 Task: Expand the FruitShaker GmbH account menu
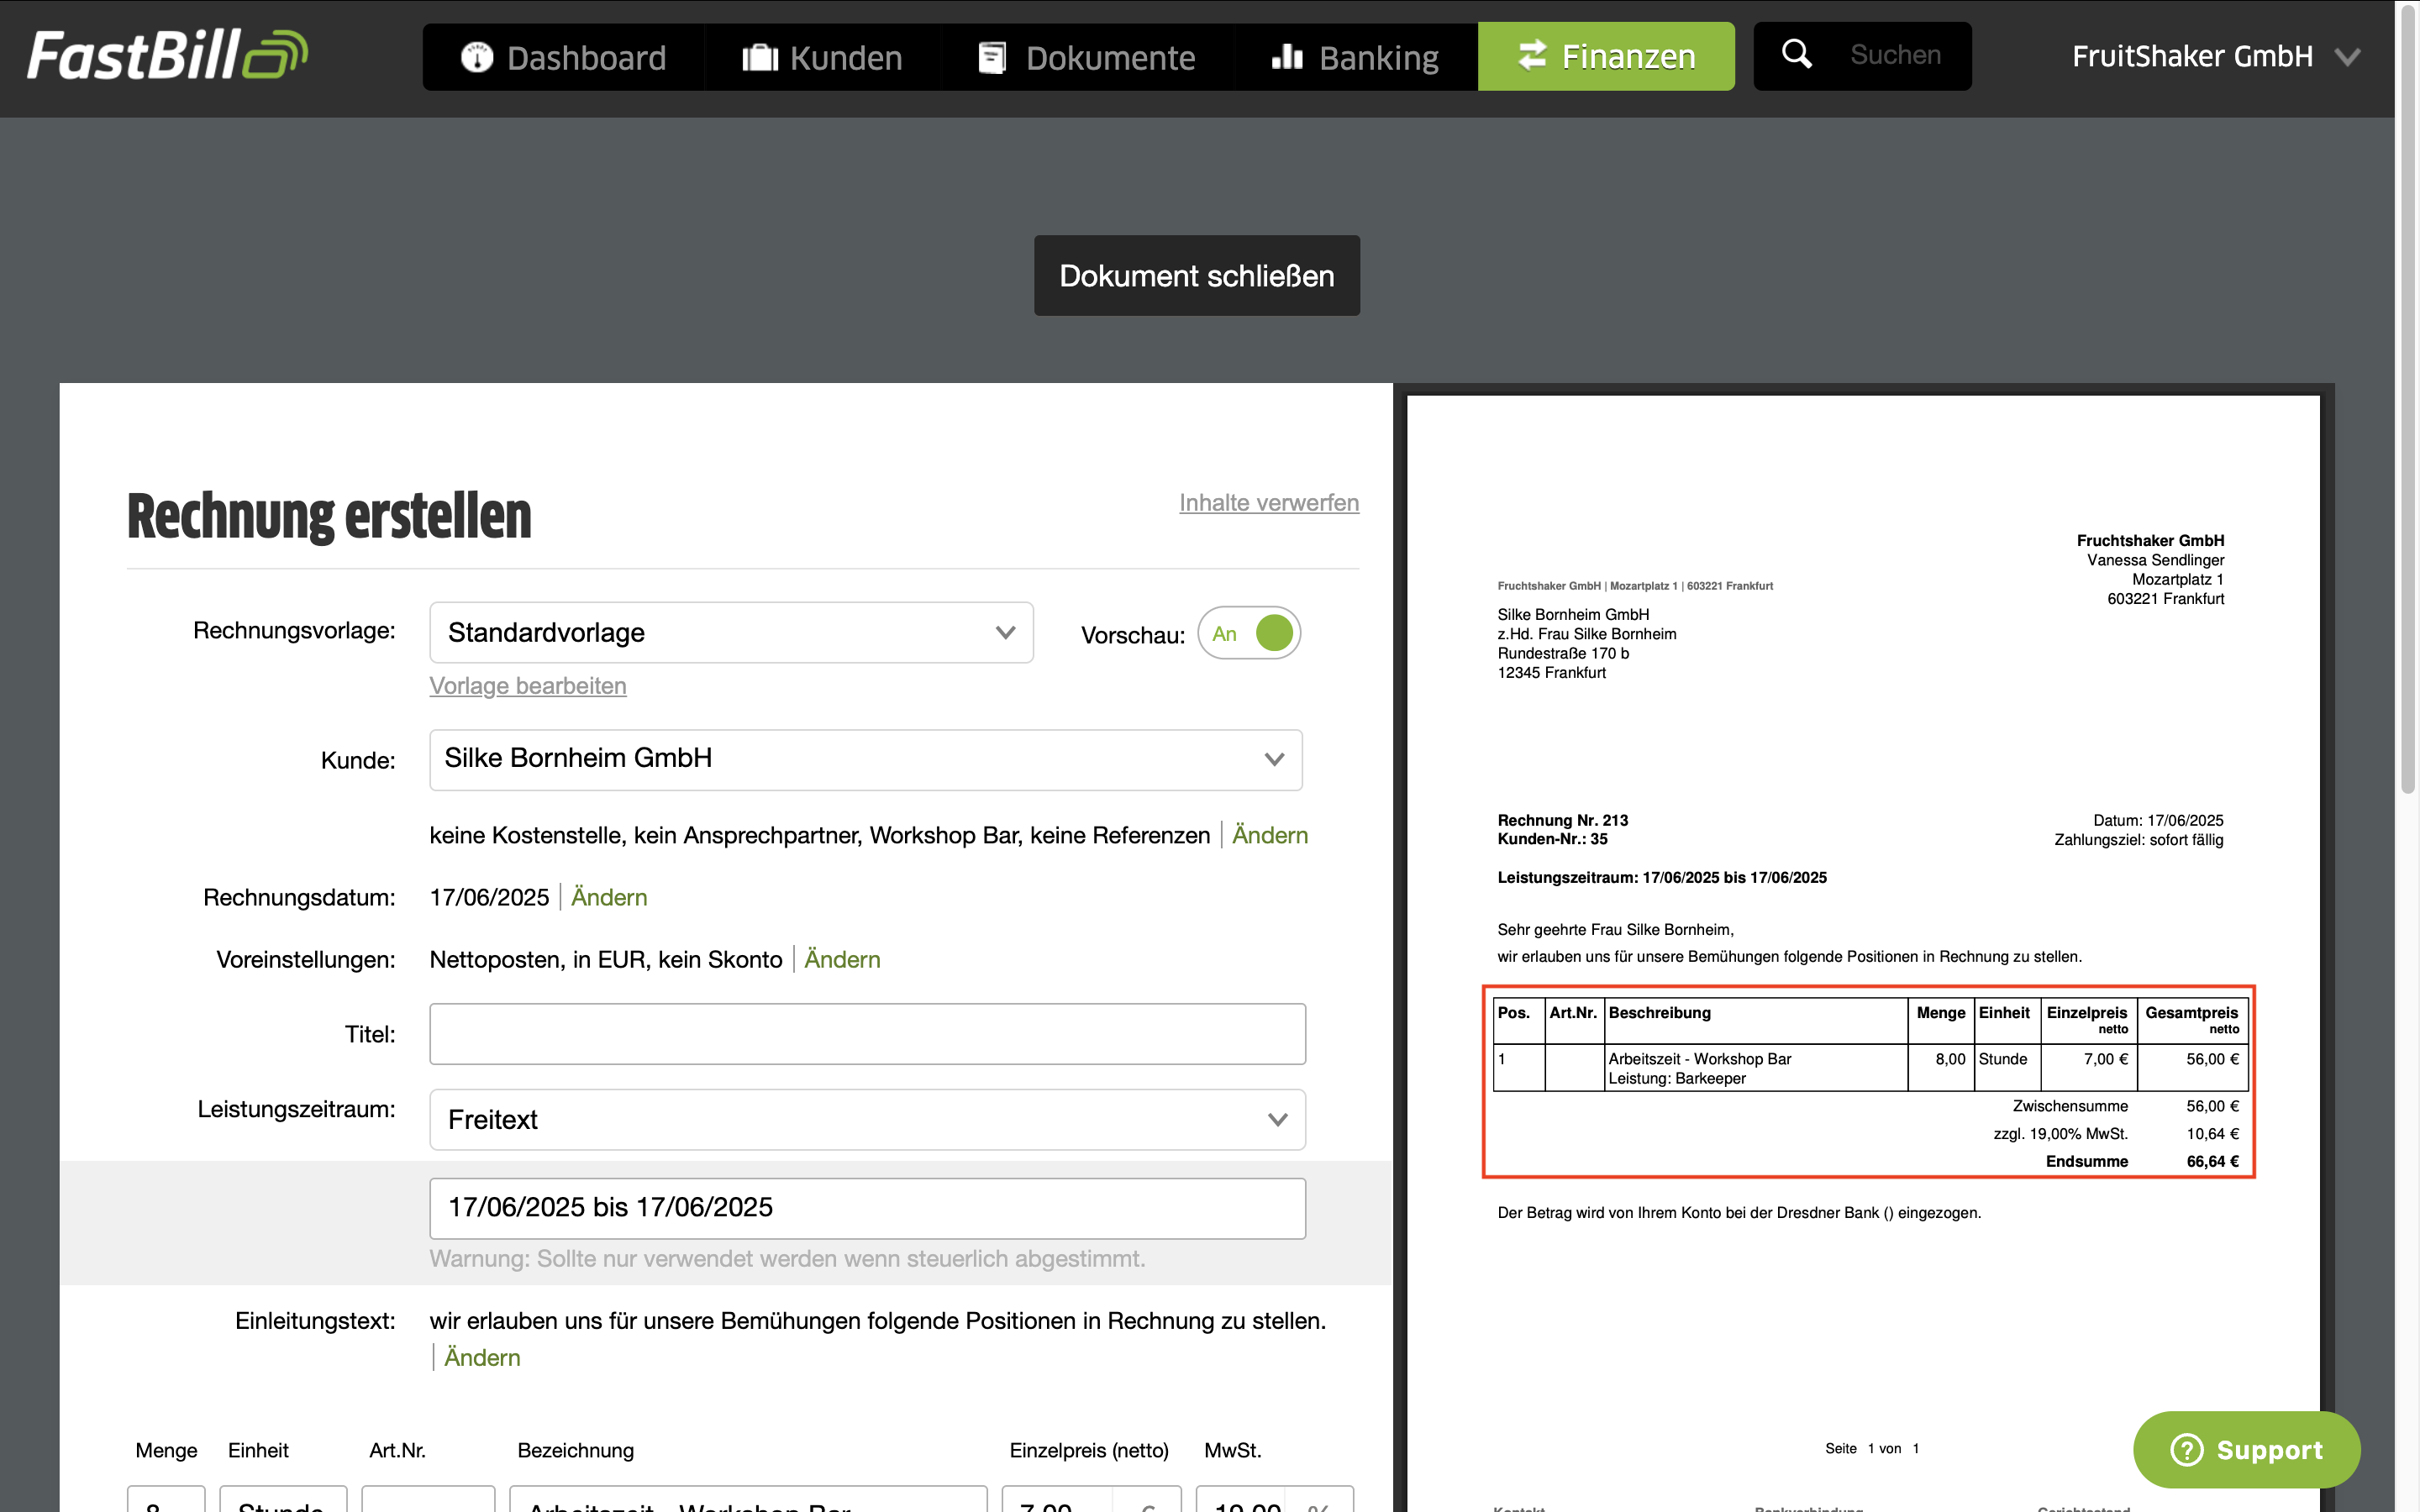2216,57
